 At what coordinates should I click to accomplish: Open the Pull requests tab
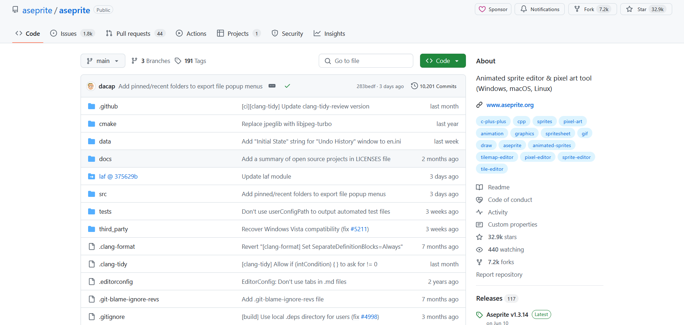click(x=133, y=34)
